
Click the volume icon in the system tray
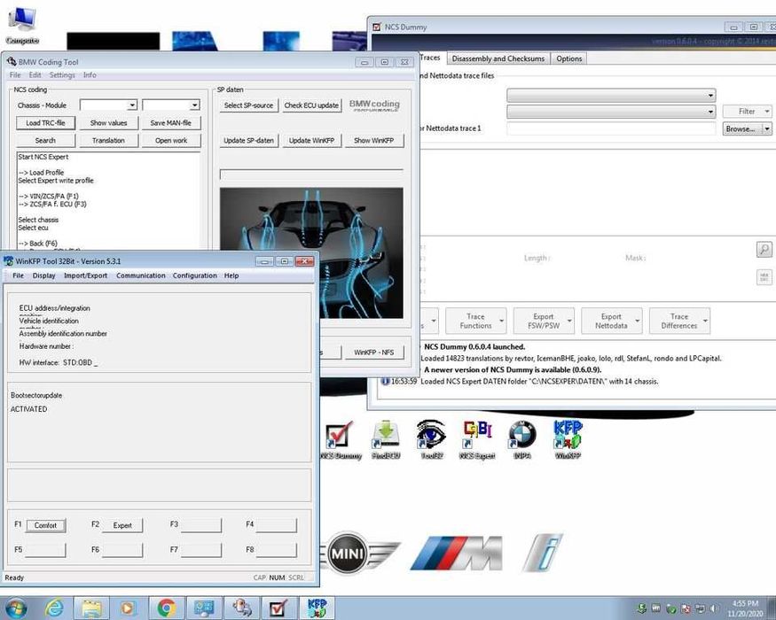(x=714, y=608)
